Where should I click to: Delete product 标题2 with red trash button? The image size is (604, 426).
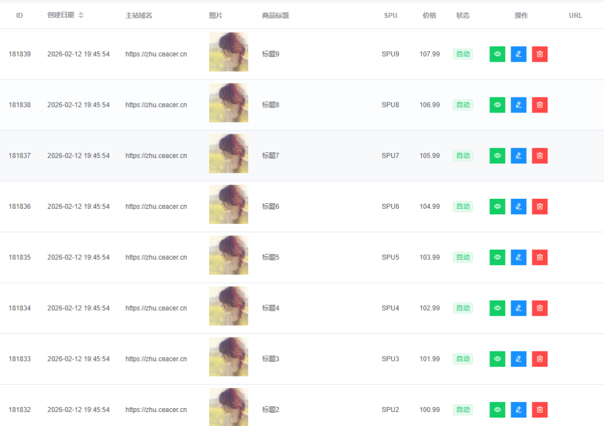click(540, 410)
